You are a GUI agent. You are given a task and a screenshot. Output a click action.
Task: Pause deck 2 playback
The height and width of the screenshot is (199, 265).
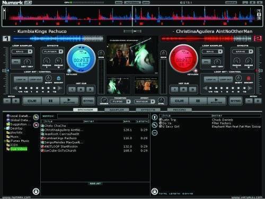point(198,101)
